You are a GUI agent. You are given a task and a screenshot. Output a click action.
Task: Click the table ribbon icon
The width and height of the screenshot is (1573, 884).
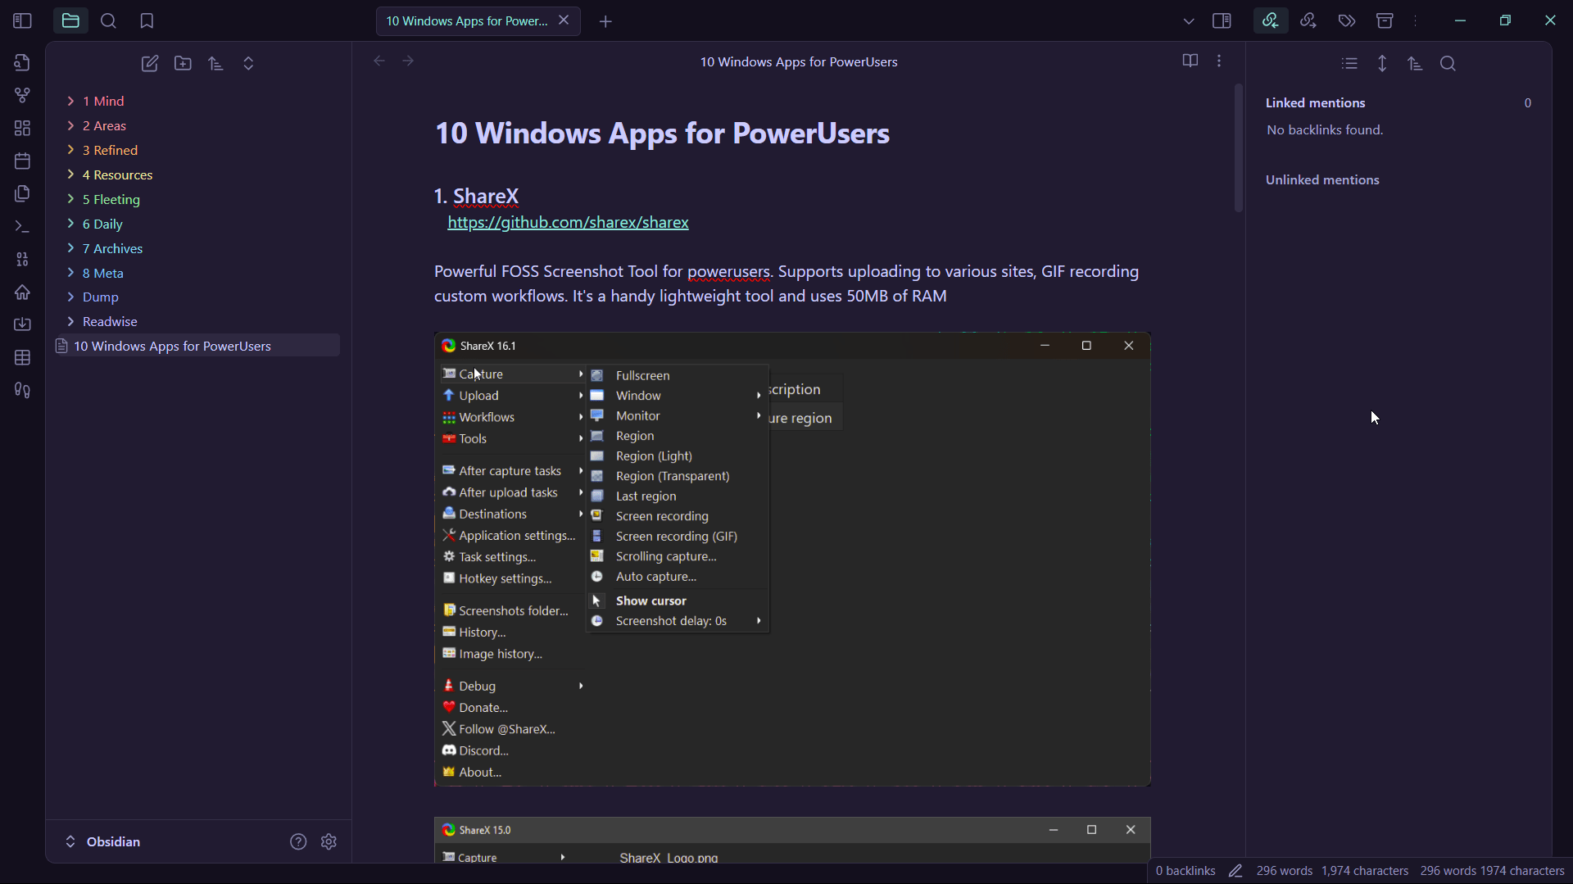22,358
